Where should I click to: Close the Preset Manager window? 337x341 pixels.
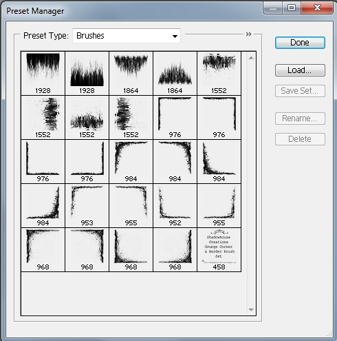317,8
